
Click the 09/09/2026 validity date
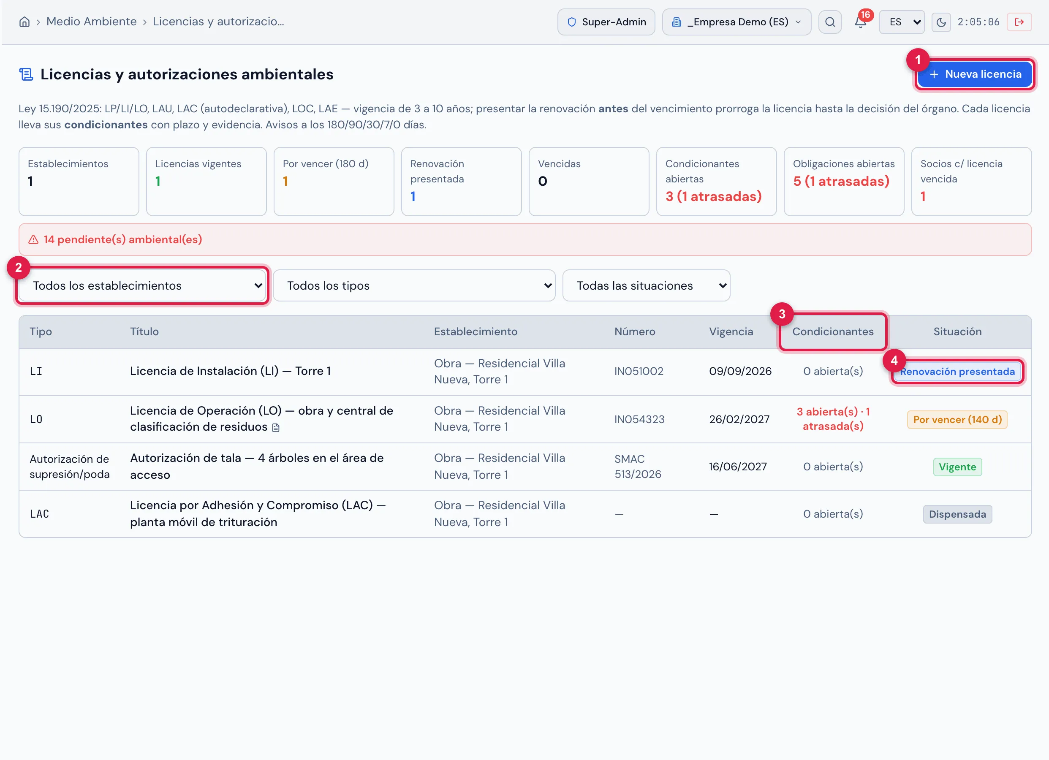click(x=740, y=371)
